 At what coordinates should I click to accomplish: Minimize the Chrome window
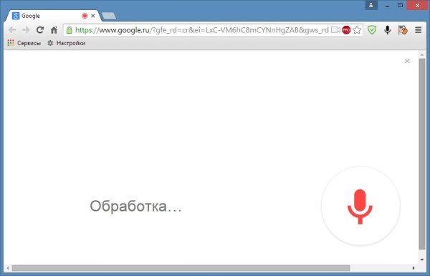click(x=387, y=6)
